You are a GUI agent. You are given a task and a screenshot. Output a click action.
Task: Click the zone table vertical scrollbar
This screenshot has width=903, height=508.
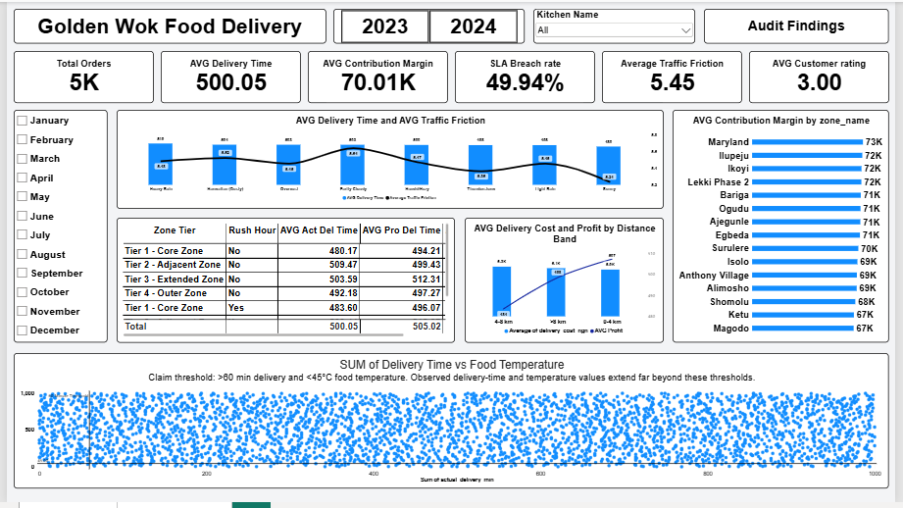pos(446,260)
